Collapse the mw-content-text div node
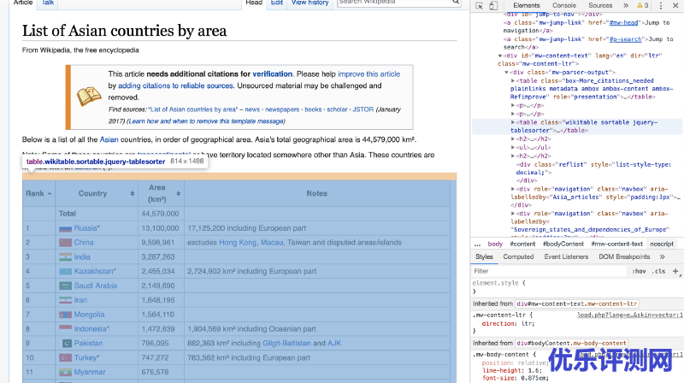Image resolution: width=684 pixels, height=383 pixels. [500, 56]
